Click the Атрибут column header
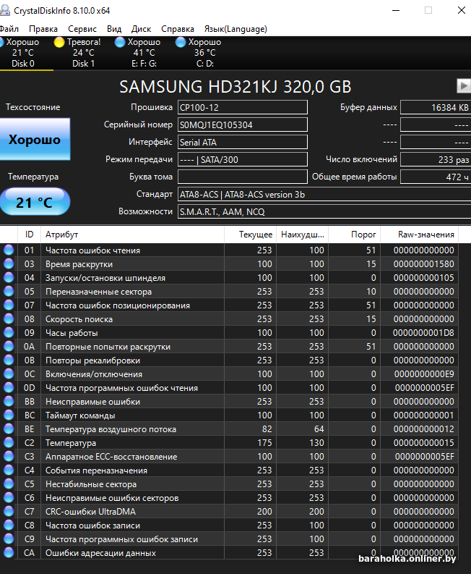 click(x=132, y=235)
